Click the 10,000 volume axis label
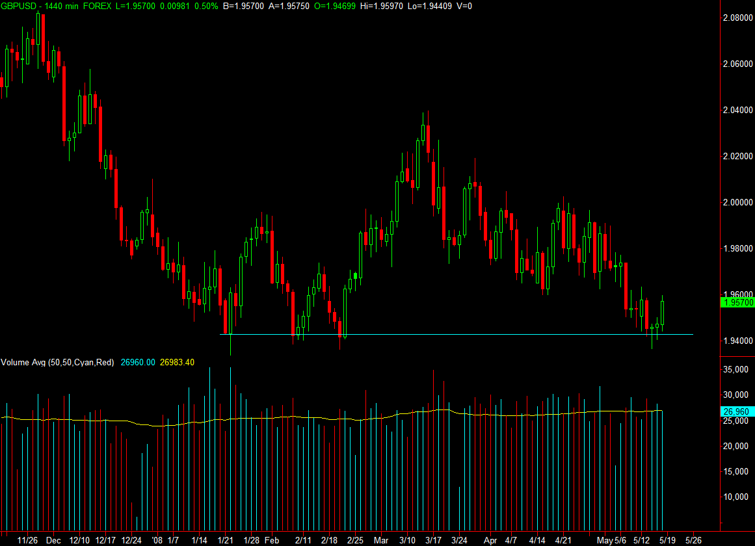This screenshot has height=546, width=755. [x=735, y=497]
